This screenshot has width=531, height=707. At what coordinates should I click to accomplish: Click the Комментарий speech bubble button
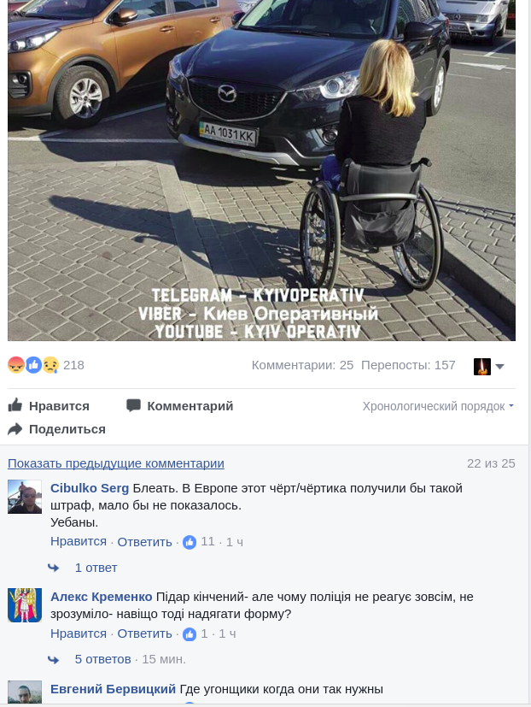click(179, 406)
